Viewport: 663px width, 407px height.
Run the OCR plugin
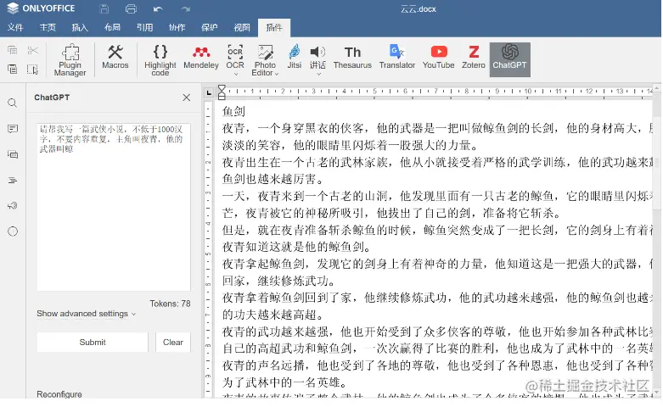pos(235,57)
